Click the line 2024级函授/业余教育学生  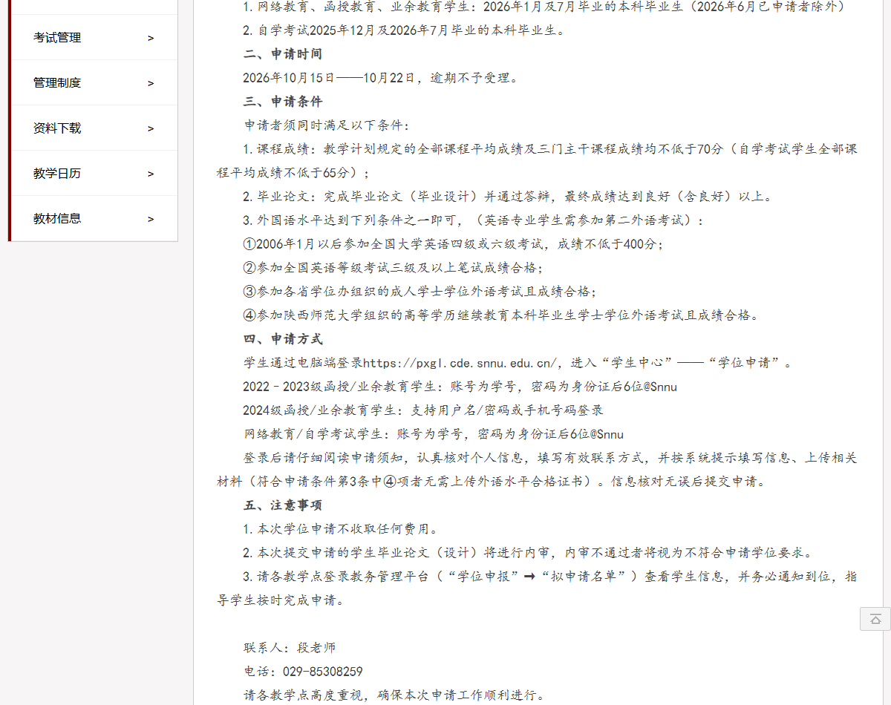(423, 410)
